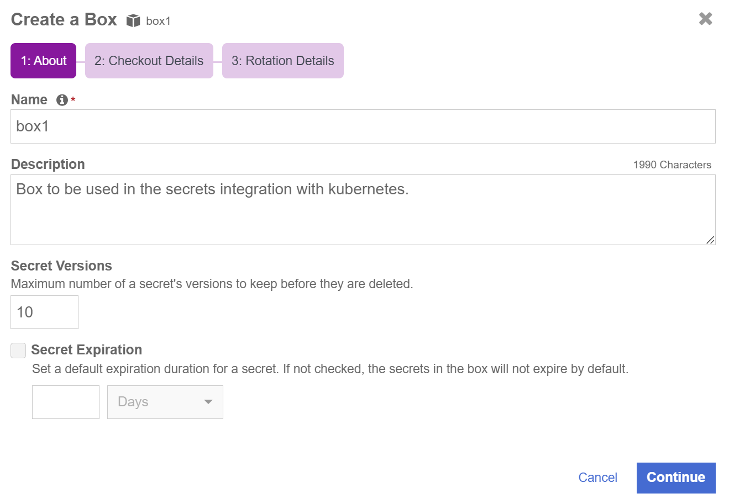Click the 'Secret Expiration' label
The image size is (729, 504).
coord(87,350)
